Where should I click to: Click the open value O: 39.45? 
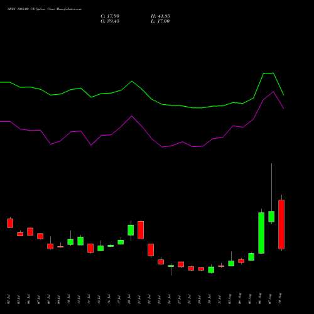110,21
